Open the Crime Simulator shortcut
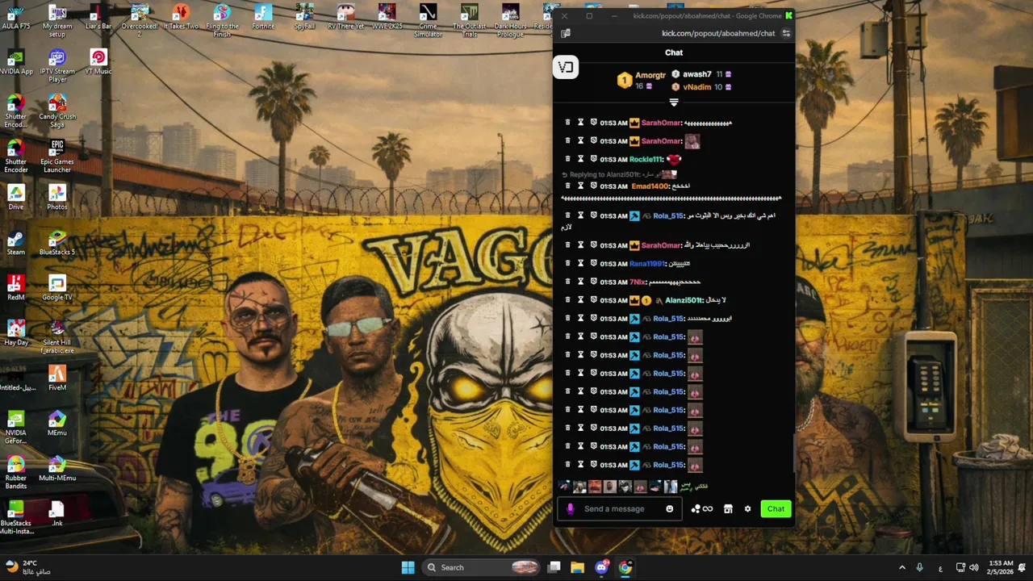The width and height of the screenshot is (1033, 581). click(x=428, y=21)
